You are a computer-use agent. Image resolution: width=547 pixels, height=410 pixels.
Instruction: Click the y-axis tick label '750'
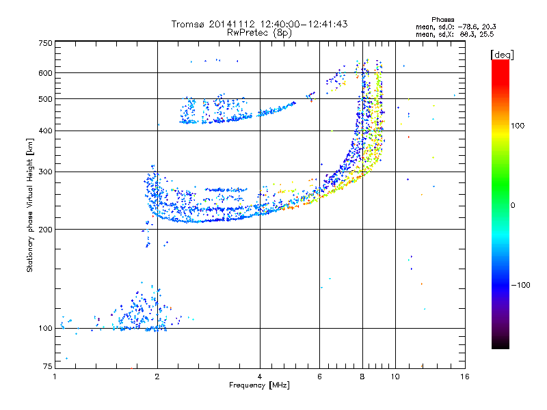tap(46, 43)
